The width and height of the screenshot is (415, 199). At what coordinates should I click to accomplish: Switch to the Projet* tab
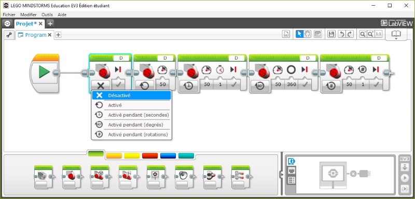pyautogui.click(x=26, y=24)
